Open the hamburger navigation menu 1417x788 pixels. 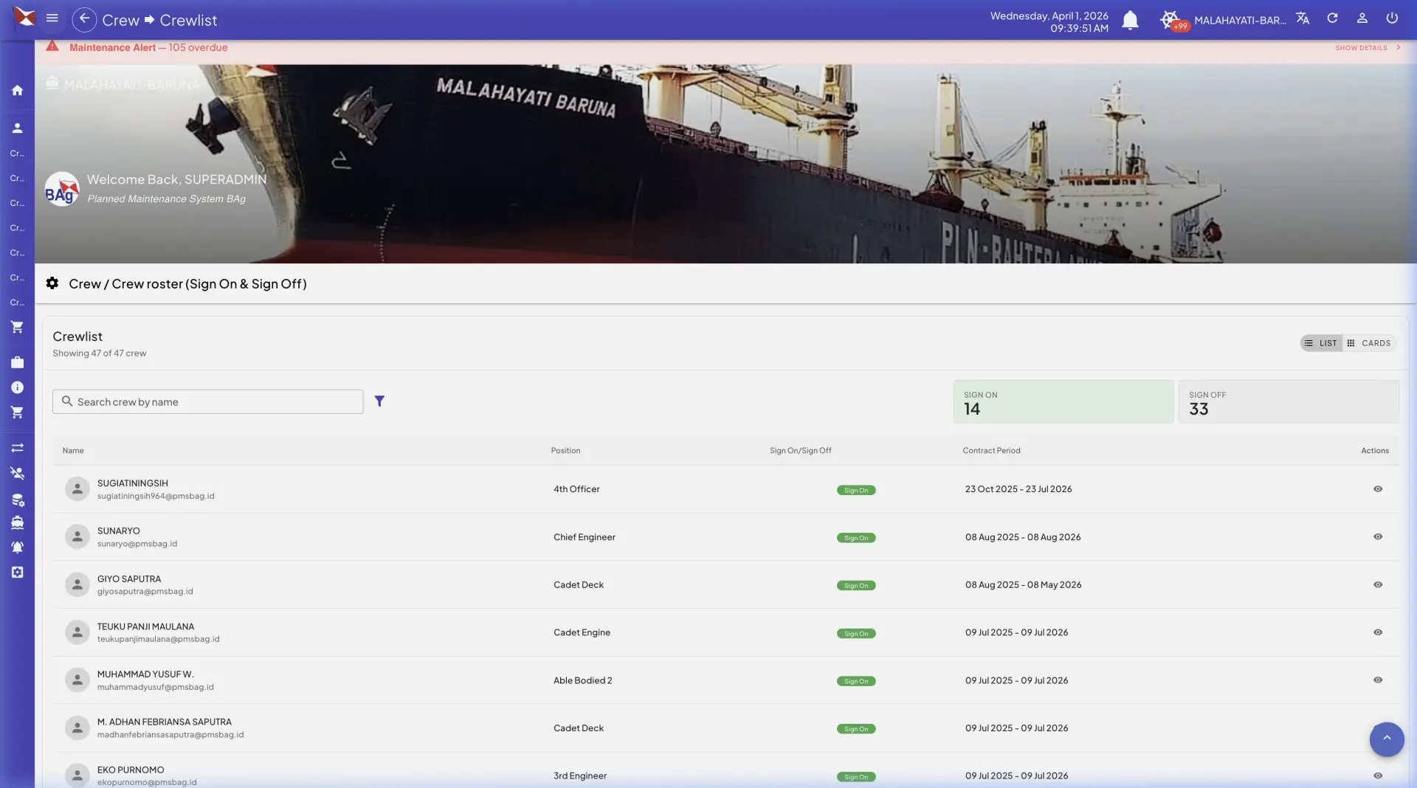52,18
